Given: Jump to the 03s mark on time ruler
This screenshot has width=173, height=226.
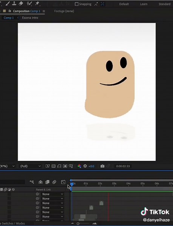Looking at the screenshot, I should pos(114,183).
